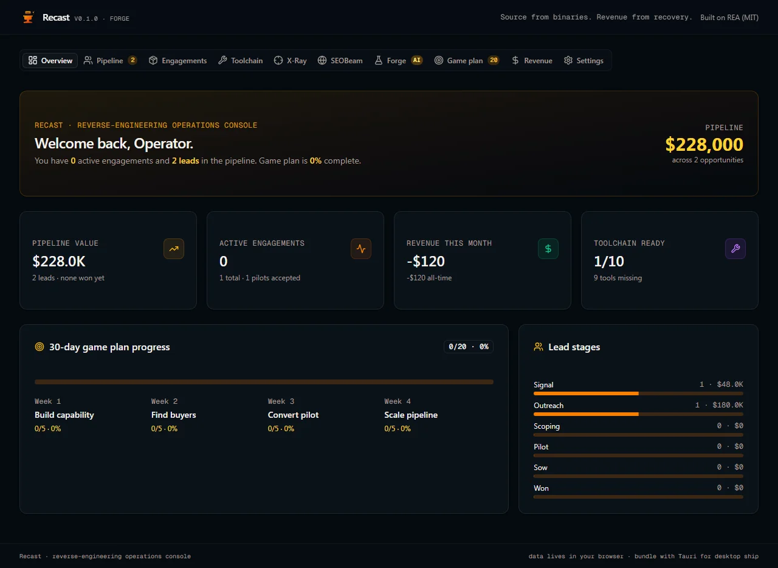Go to the Toolchain tab
778x568 pixels.
[x=240, y=61]
